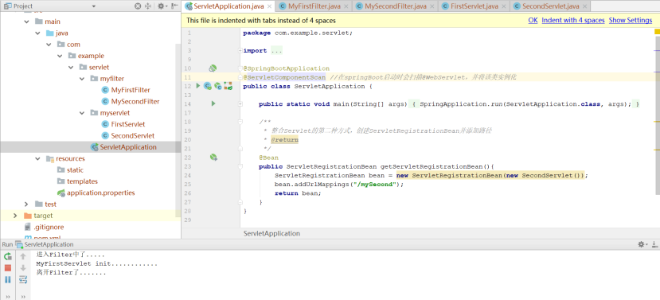Viewport: 660px width, 300px height.
Task: Stop the running application with red square
Action: coord(8,267)
